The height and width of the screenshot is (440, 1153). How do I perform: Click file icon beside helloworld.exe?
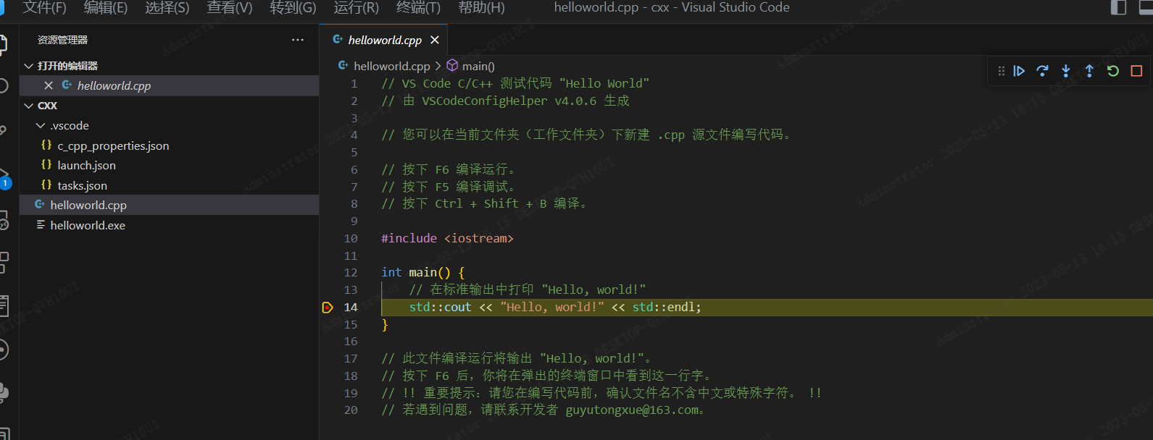pos(41,225)
